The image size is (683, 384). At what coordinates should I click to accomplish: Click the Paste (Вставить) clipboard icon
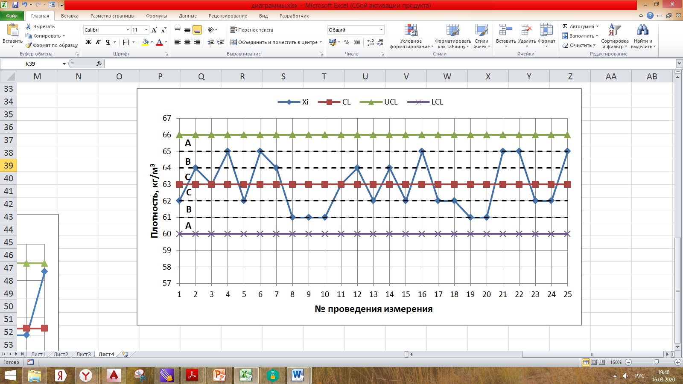12,31
